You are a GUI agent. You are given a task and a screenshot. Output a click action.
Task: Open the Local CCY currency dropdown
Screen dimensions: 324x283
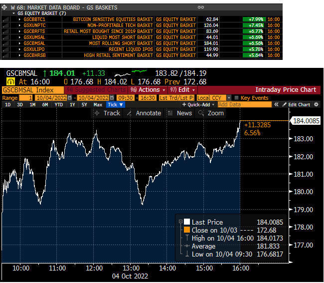214,98
